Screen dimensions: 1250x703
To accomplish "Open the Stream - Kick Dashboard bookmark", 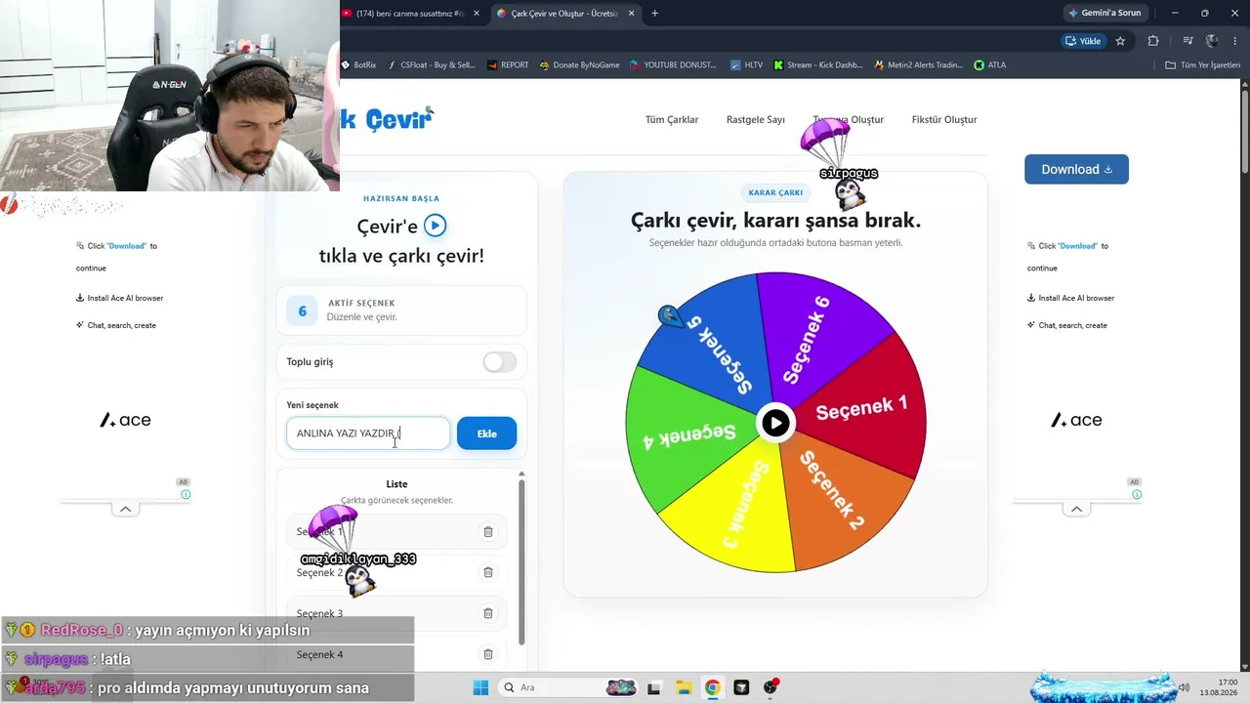I will coord(817,65).
